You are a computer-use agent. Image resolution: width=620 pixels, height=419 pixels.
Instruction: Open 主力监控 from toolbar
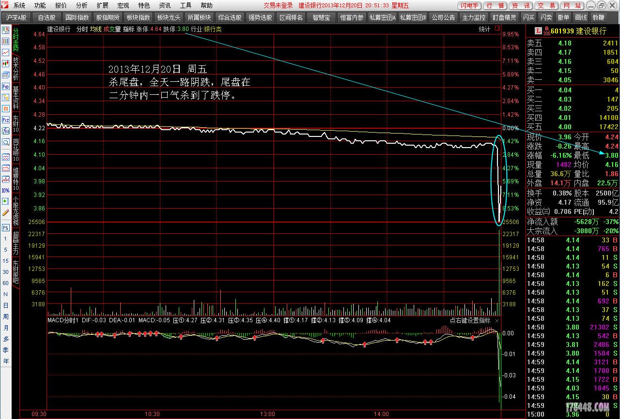tap(474, 17)
